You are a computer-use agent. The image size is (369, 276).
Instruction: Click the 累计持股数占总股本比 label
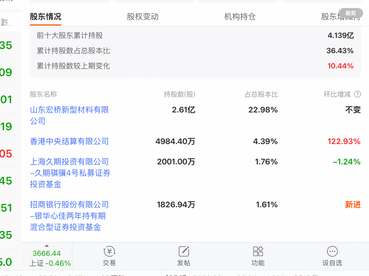pyautogui.click(x=73, y=51)
